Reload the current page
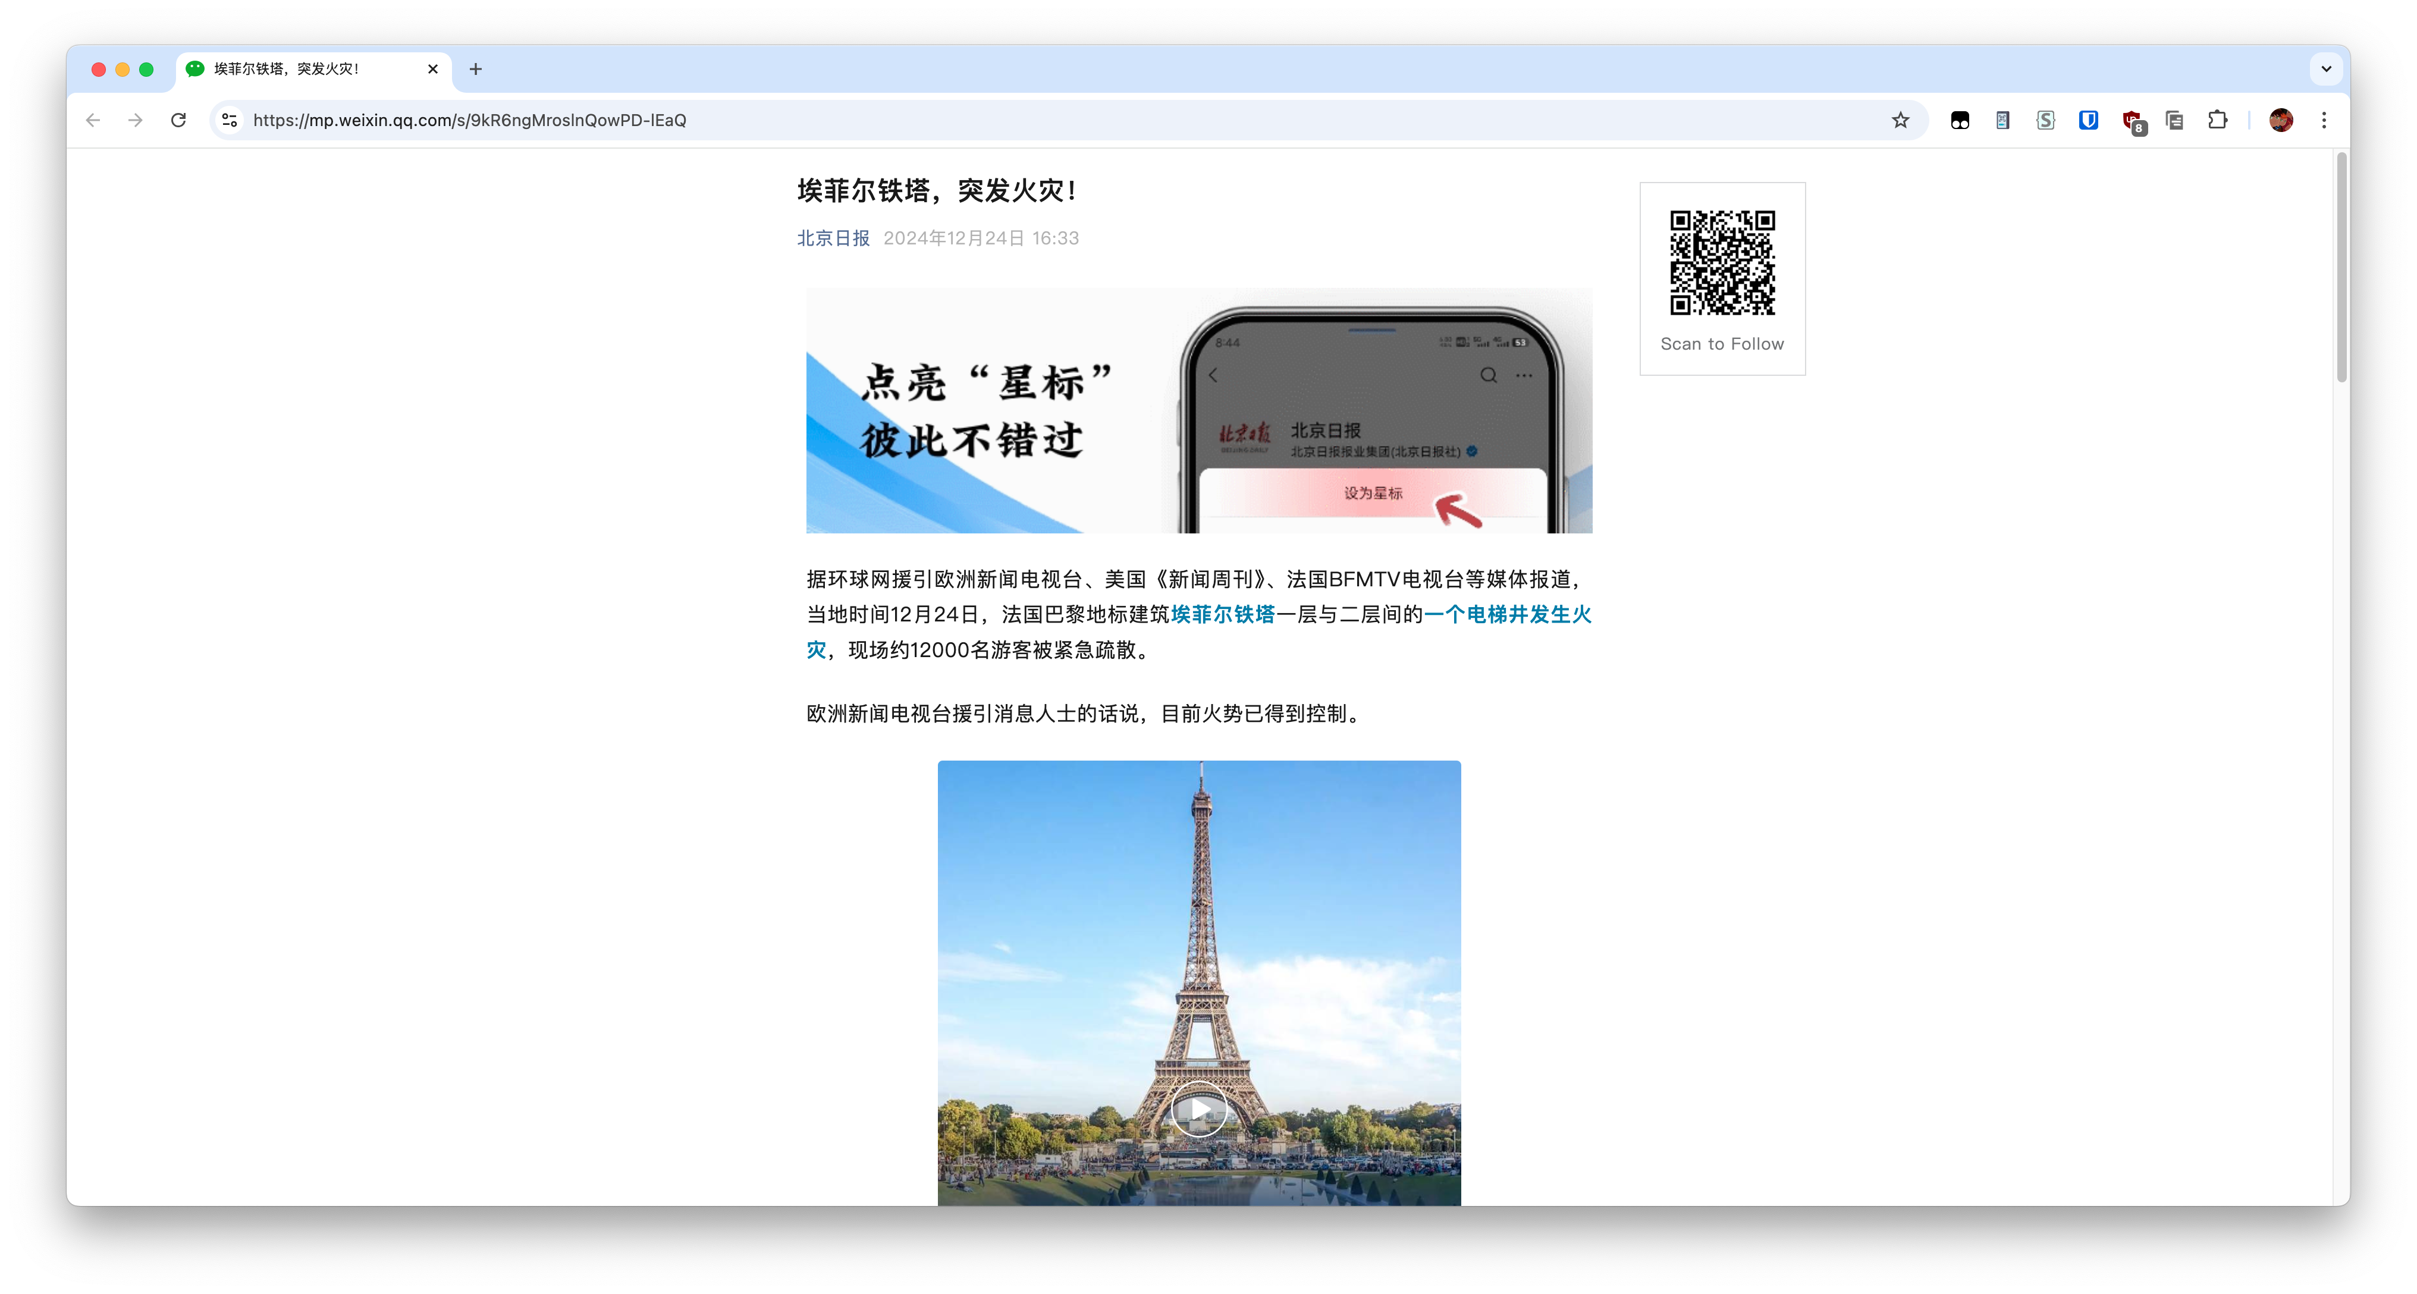The image size is (2417, 1294). tap(178, 120)
